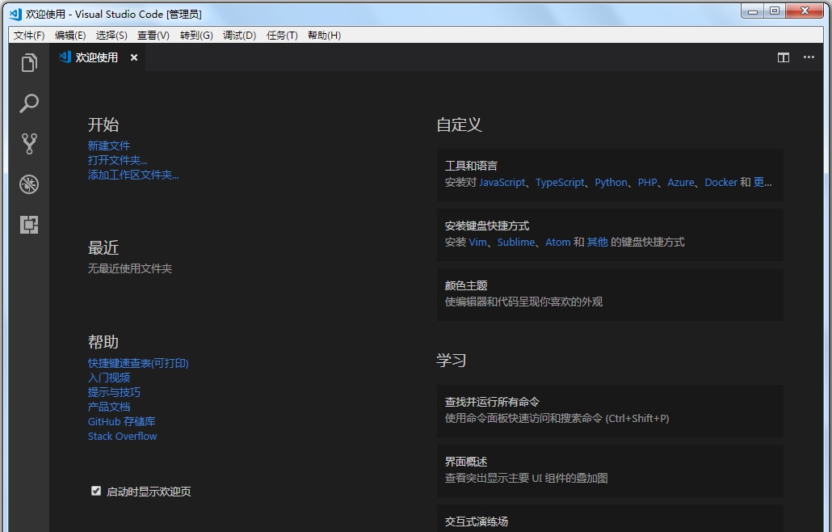Open the 查看(V) menu
Image resolution: width=832 pixels, height=532 pixels.
(153, 35)
